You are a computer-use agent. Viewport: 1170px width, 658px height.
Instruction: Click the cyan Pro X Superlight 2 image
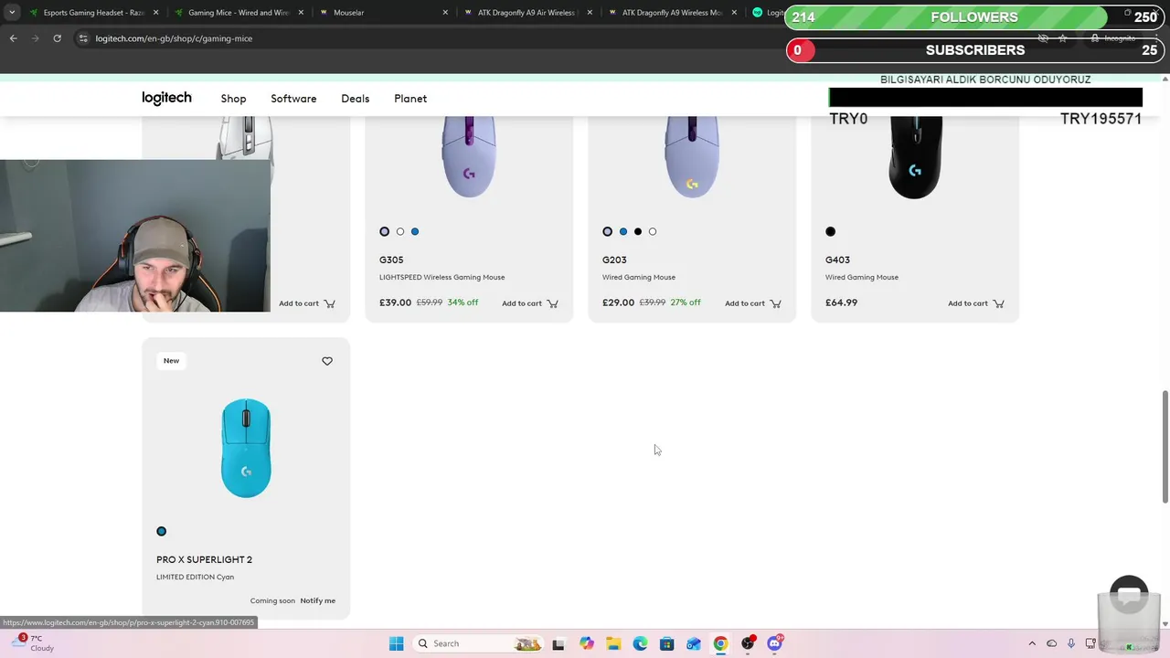(246, 448)
